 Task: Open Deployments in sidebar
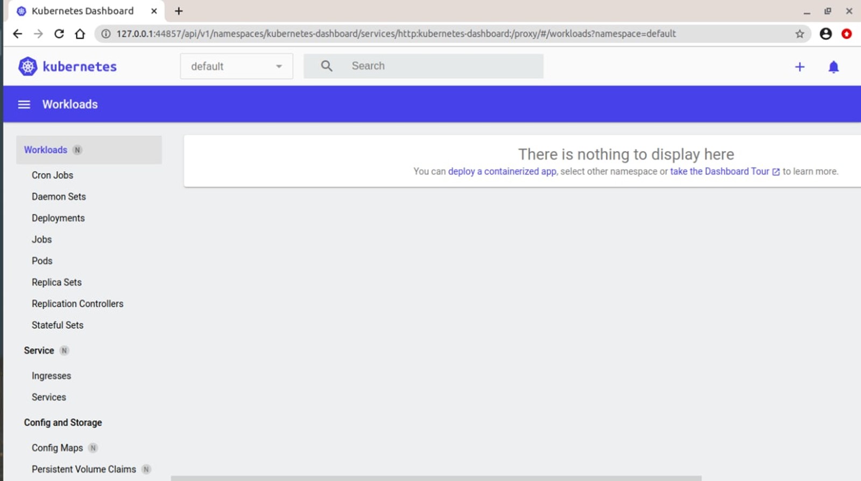pyautogui.click(x=58, y=218)
